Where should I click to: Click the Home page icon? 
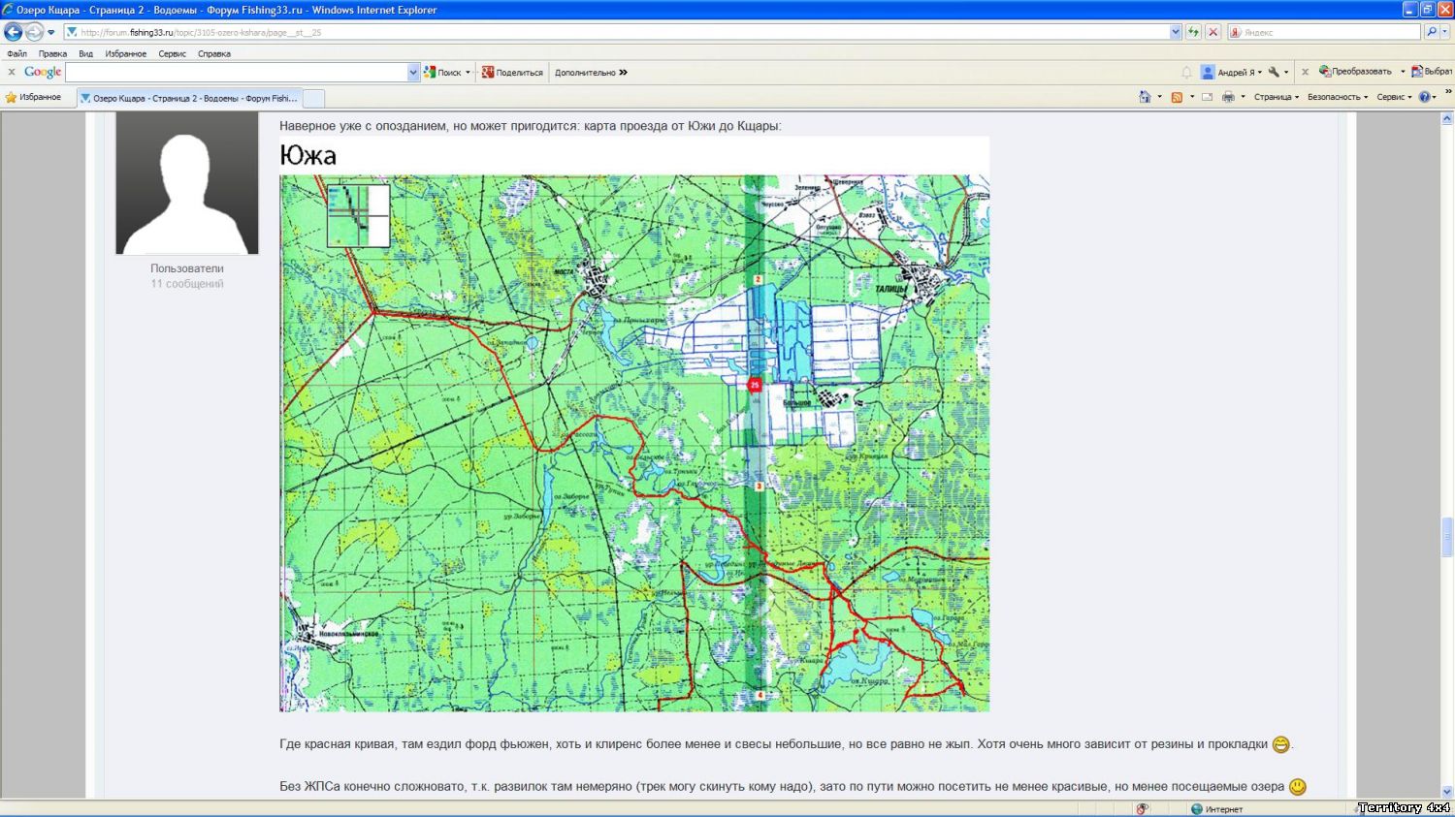pos(1145,97)
